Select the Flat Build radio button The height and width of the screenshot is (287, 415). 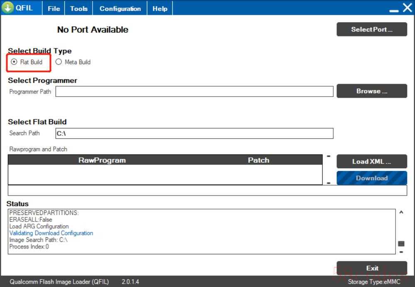15,62
